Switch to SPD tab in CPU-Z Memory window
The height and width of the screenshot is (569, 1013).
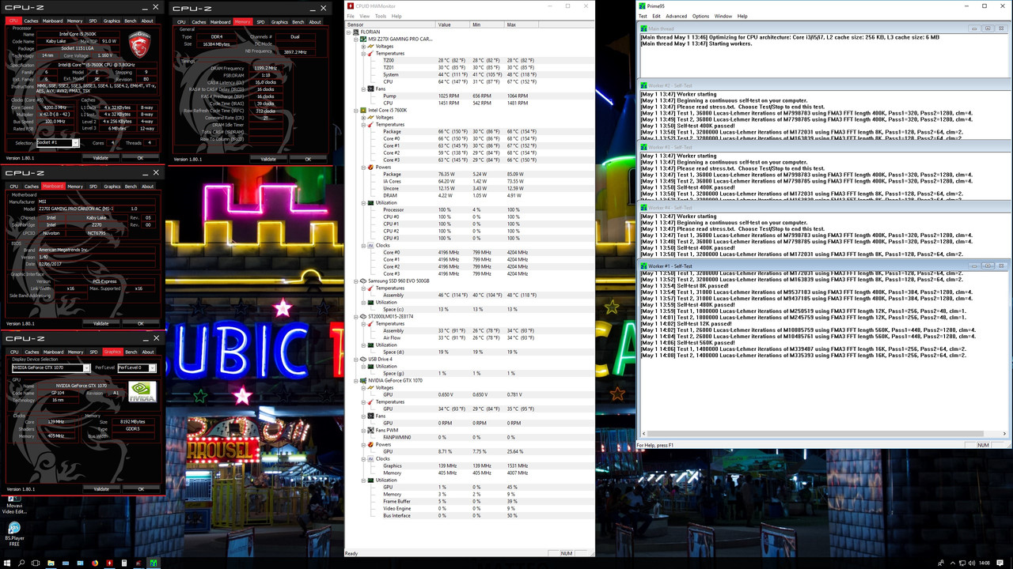point(260,22)
